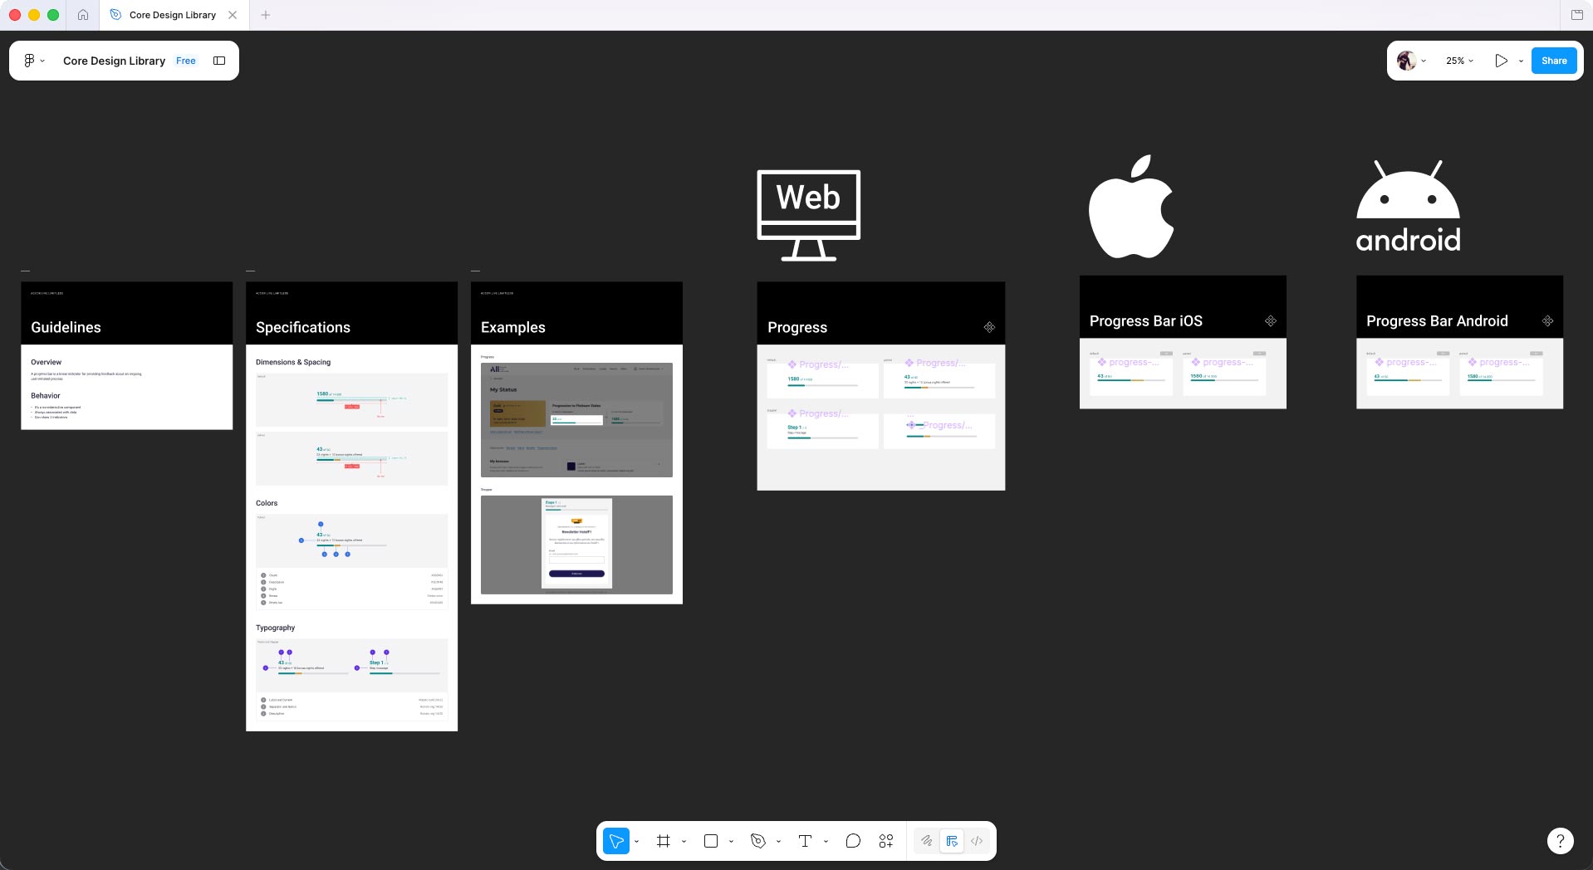Open the 25% zoom dropdown

(x=1459, y=61)
